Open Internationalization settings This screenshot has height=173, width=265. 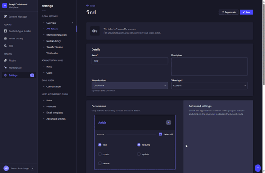(57, 35)
